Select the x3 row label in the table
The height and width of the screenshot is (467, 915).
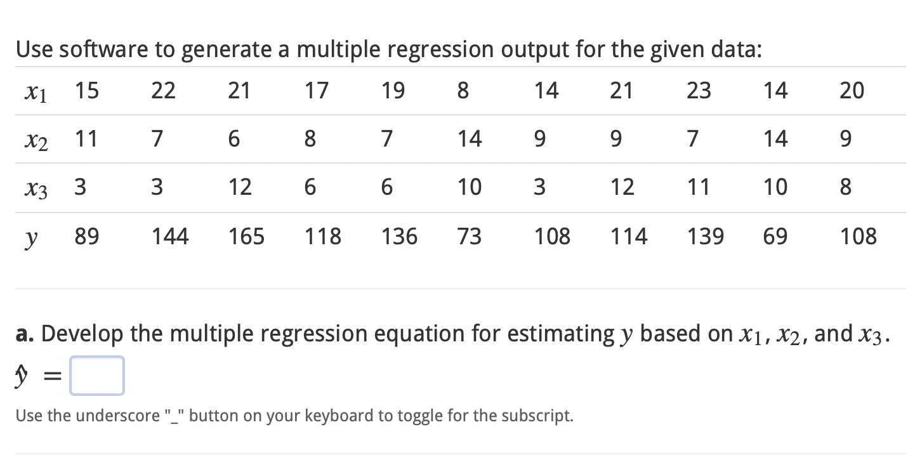35,187
